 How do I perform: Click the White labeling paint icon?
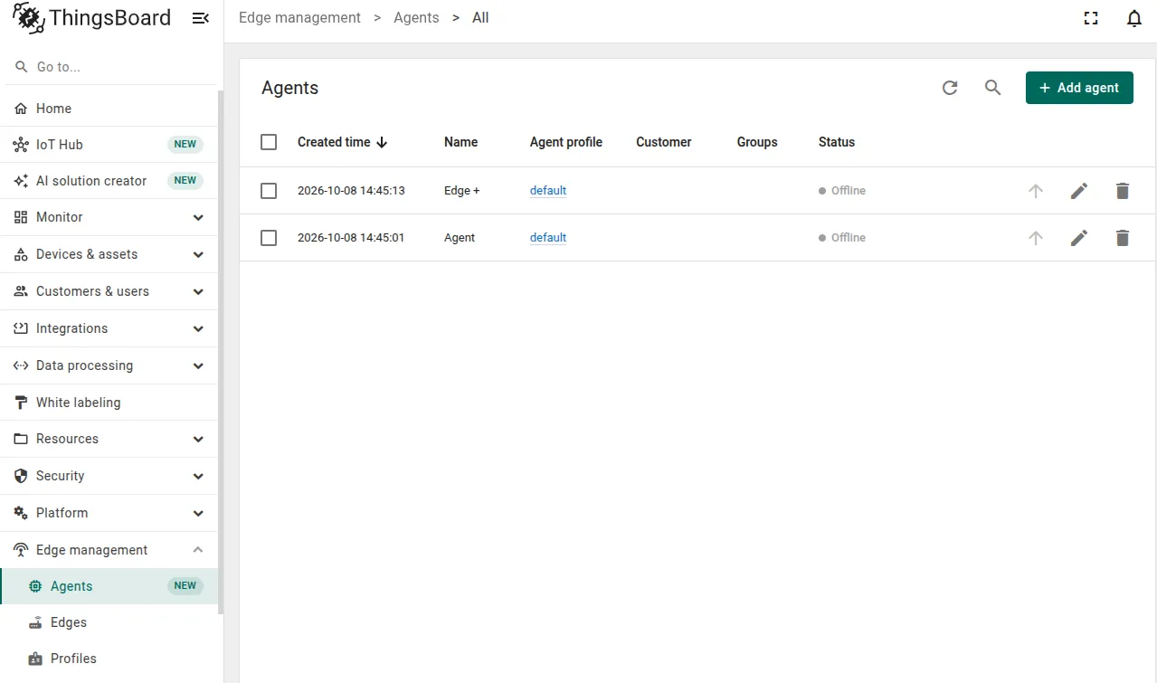(x=21, y=403)
